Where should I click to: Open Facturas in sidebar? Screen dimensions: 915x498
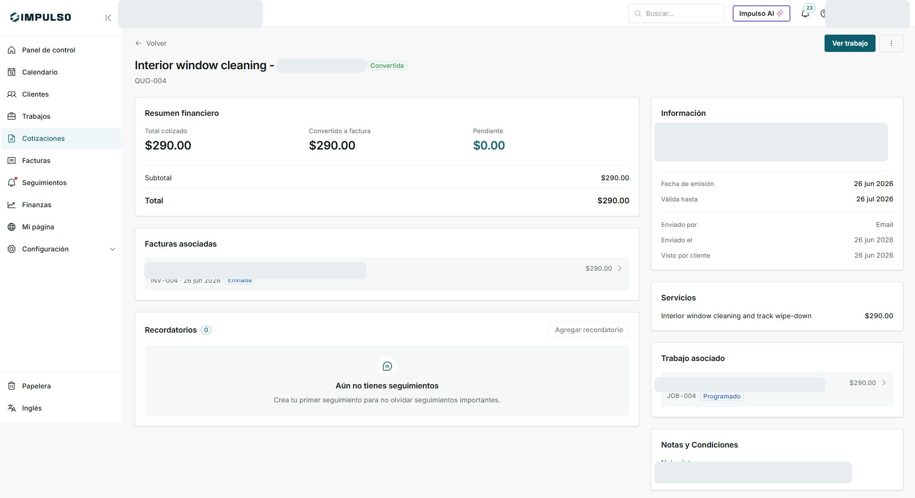[61, 161]
